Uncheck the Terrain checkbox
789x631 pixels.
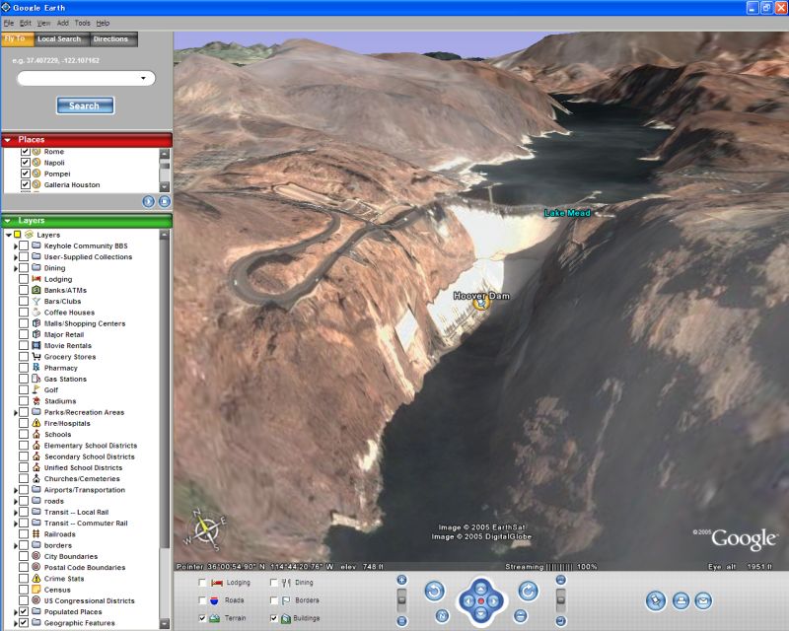(203, 617)
